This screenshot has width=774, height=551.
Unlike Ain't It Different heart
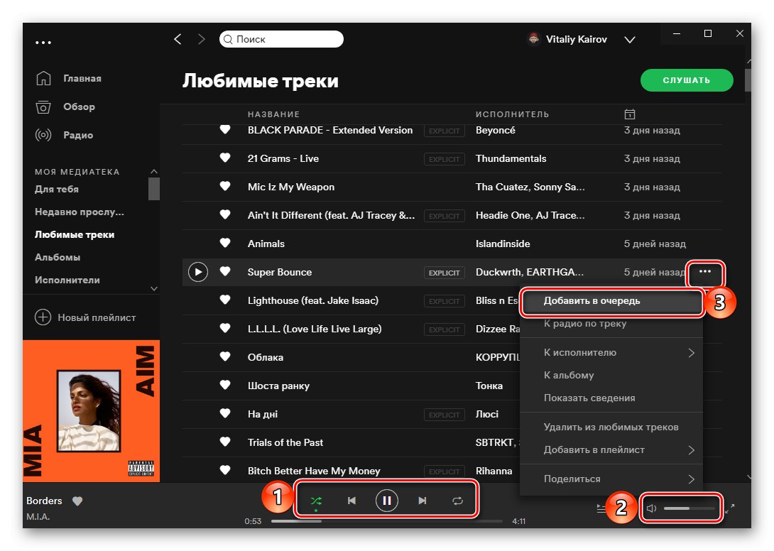coord(225,214)
